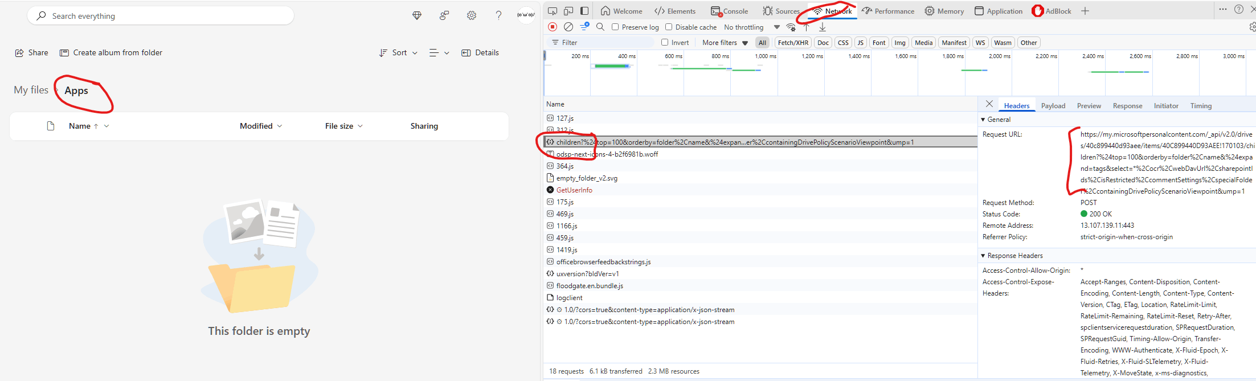Open the No throttling dropdown
This screenshot has height=381, width=1256.
pos(752,27)
